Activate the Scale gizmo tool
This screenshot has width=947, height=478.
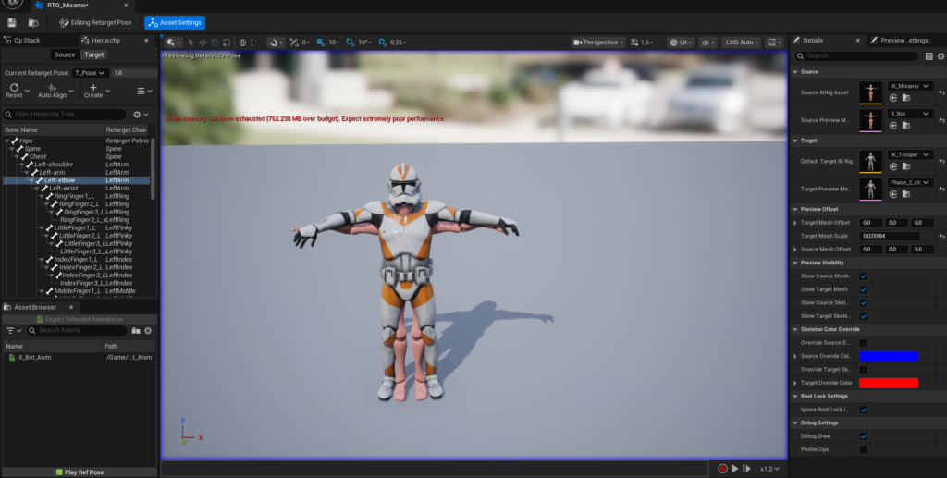[227, 43]
